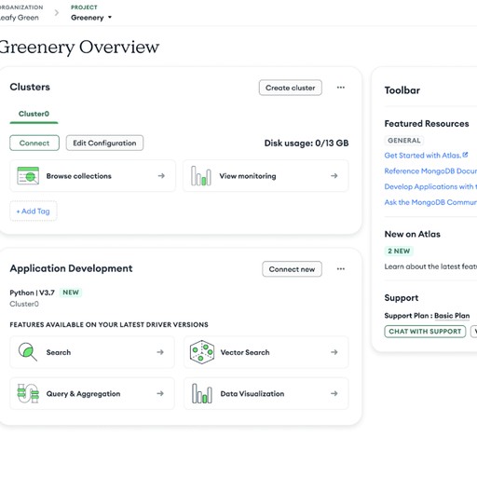Click the Search magnifier leaf icon
This screenshot has width=477, height=477.
point(28,352)
